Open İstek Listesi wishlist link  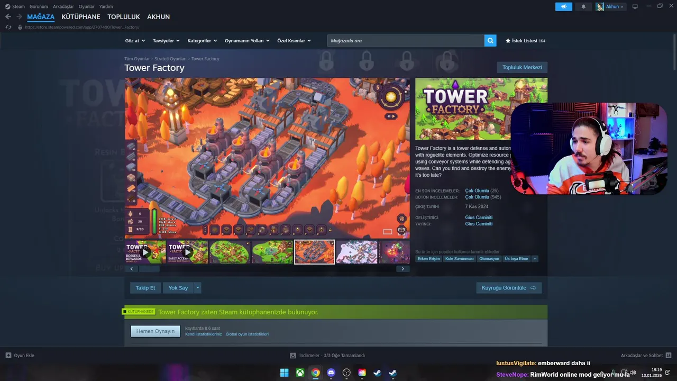click(525, 41)
